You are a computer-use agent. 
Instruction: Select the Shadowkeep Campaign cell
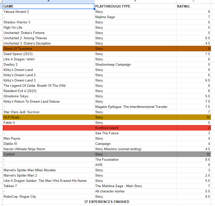click(135, 65)
